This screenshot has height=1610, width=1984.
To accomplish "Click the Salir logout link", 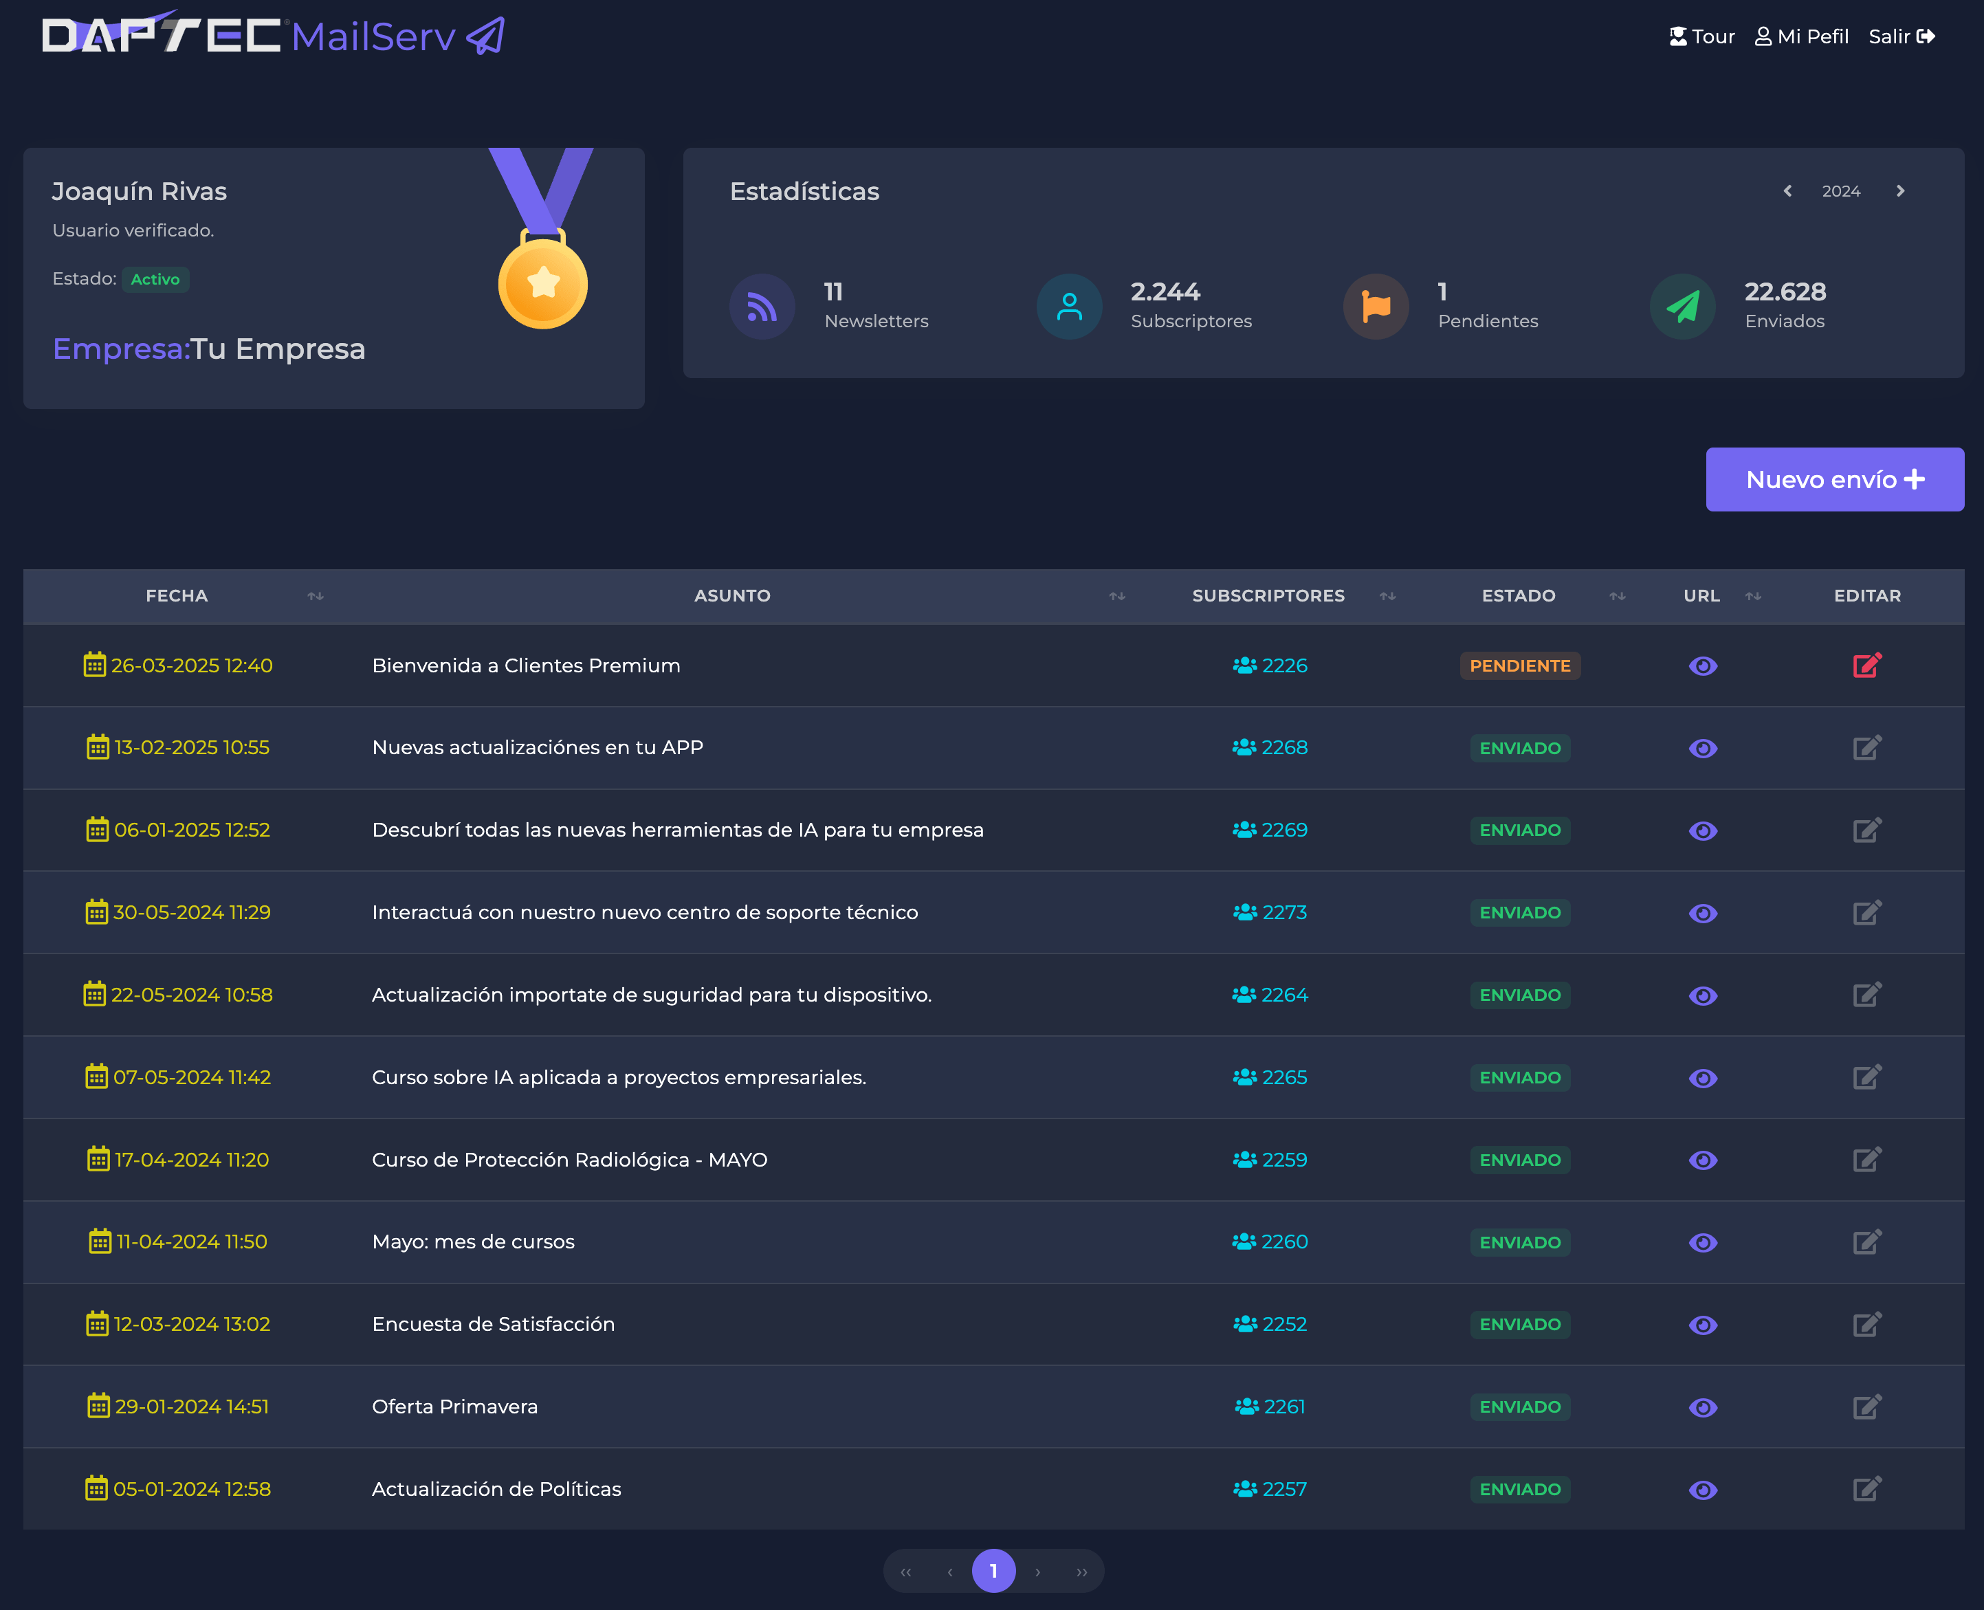I will (x=1901, y=36).
